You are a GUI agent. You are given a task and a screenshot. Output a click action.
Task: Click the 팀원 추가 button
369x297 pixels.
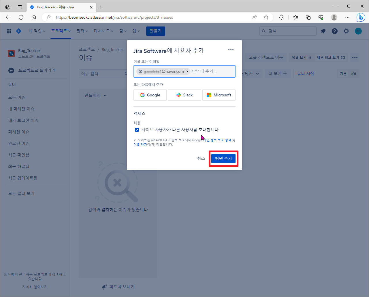tap(223, 159)
